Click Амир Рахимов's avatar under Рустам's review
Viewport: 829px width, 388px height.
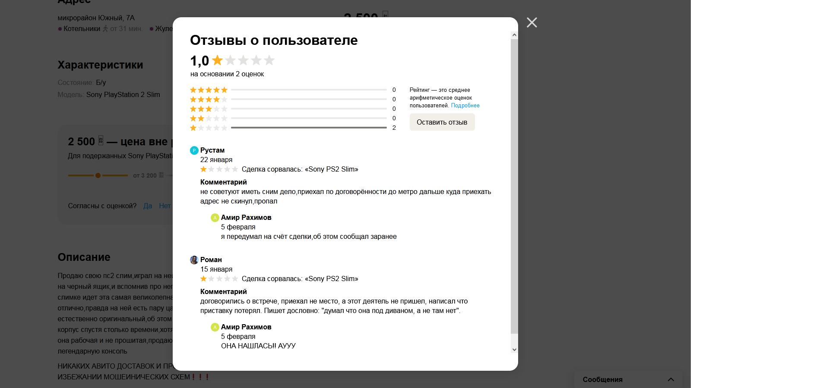click(x=215, y=218)
